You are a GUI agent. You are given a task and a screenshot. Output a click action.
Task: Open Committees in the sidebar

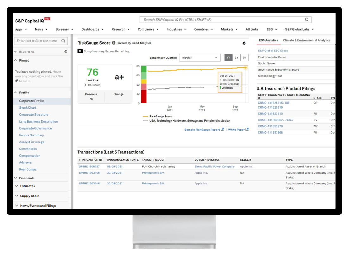[28, 149]
